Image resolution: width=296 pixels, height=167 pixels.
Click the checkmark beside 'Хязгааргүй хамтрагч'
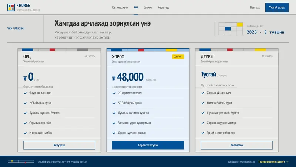click(x=203, y=93)
